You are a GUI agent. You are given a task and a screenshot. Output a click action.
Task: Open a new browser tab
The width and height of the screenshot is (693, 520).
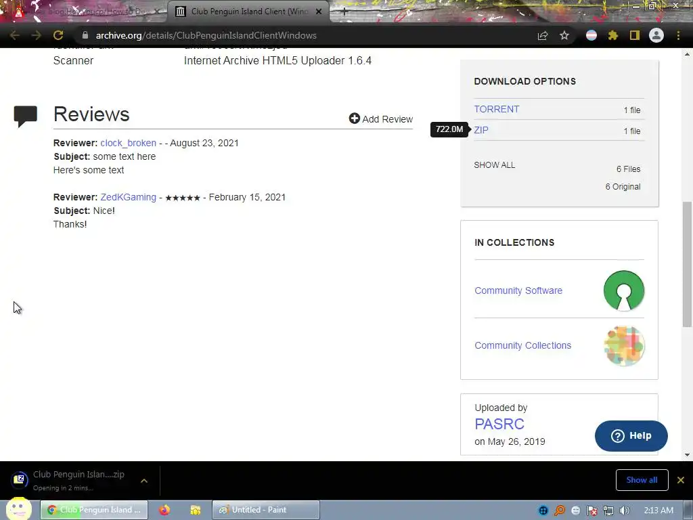pos(344,12)
